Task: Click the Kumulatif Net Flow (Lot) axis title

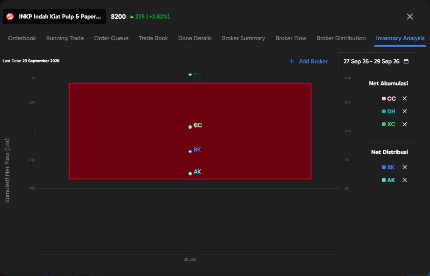Action: coord(8,170)
